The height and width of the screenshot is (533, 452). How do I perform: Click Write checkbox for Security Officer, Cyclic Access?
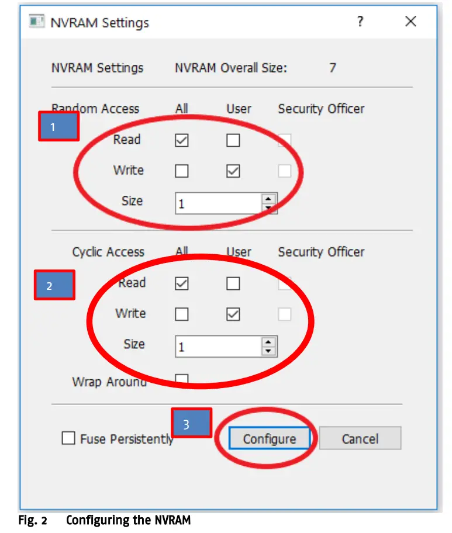(x=285, y=314)
